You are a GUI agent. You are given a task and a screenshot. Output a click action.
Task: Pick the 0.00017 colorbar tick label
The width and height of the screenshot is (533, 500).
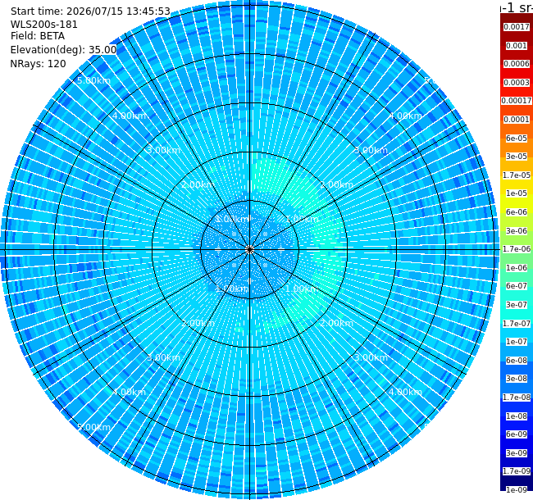[x=517, y=101]
